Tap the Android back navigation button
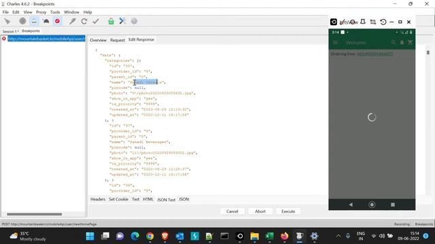This screenshot has width=435, height=244. 351,205
